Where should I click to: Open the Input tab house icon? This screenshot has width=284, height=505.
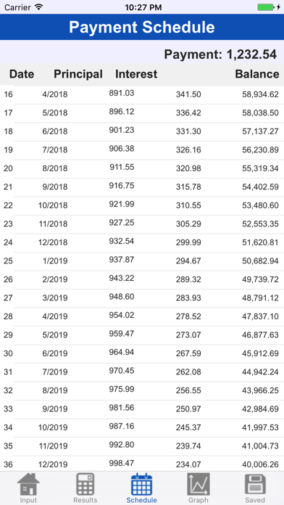[x=28, y=484]
